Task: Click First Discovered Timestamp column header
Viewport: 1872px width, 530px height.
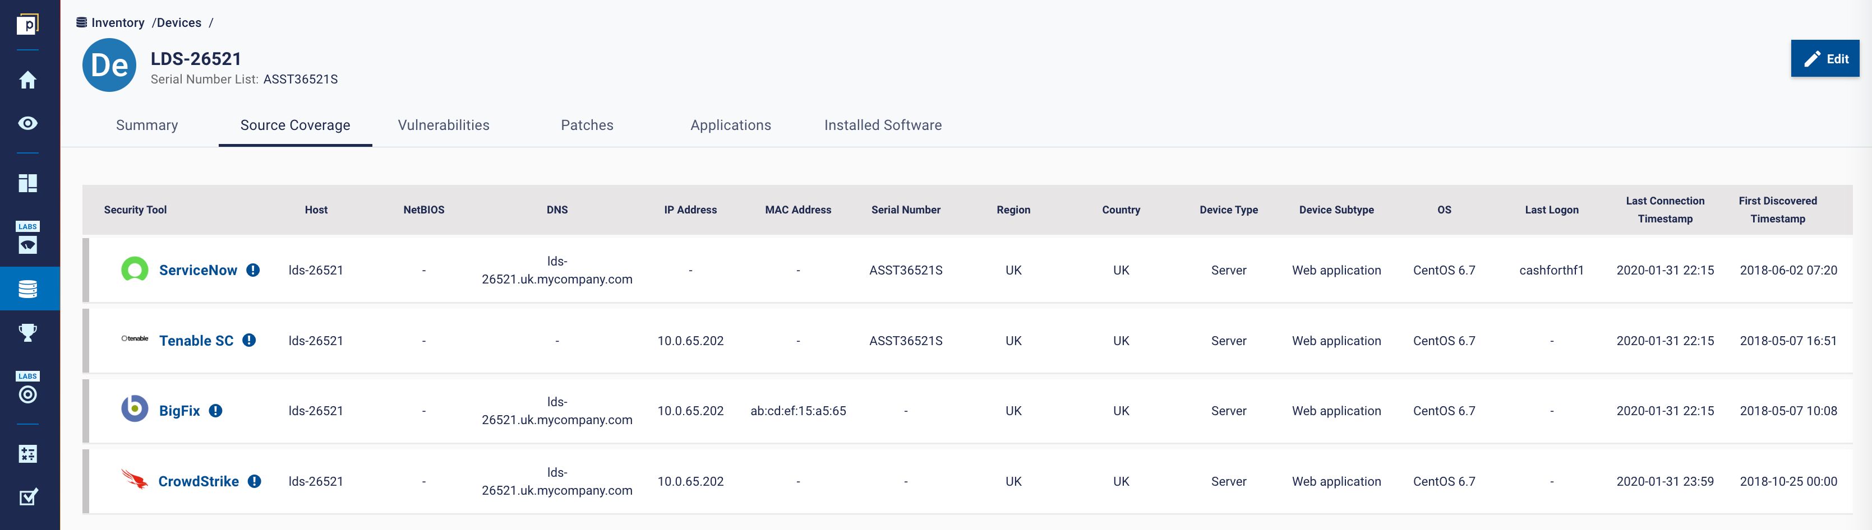Action: (x=1778, y=210)
